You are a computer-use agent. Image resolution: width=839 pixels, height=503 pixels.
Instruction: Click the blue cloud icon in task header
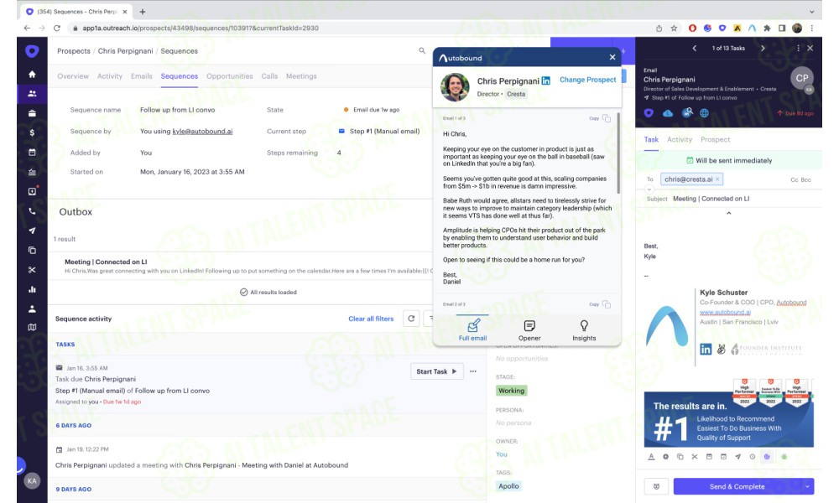pos(668,113)
